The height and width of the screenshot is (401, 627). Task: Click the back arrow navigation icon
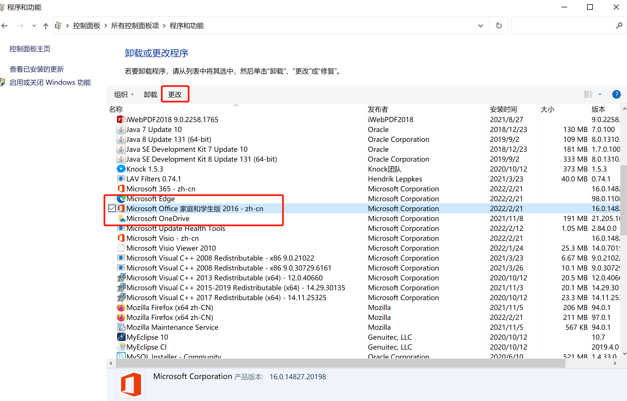[x=5, y=26]
